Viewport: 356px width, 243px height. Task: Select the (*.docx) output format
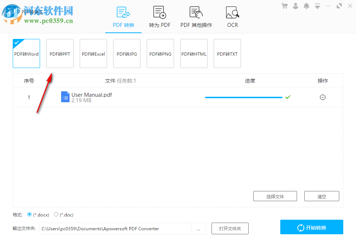click(x=29, y=214)
